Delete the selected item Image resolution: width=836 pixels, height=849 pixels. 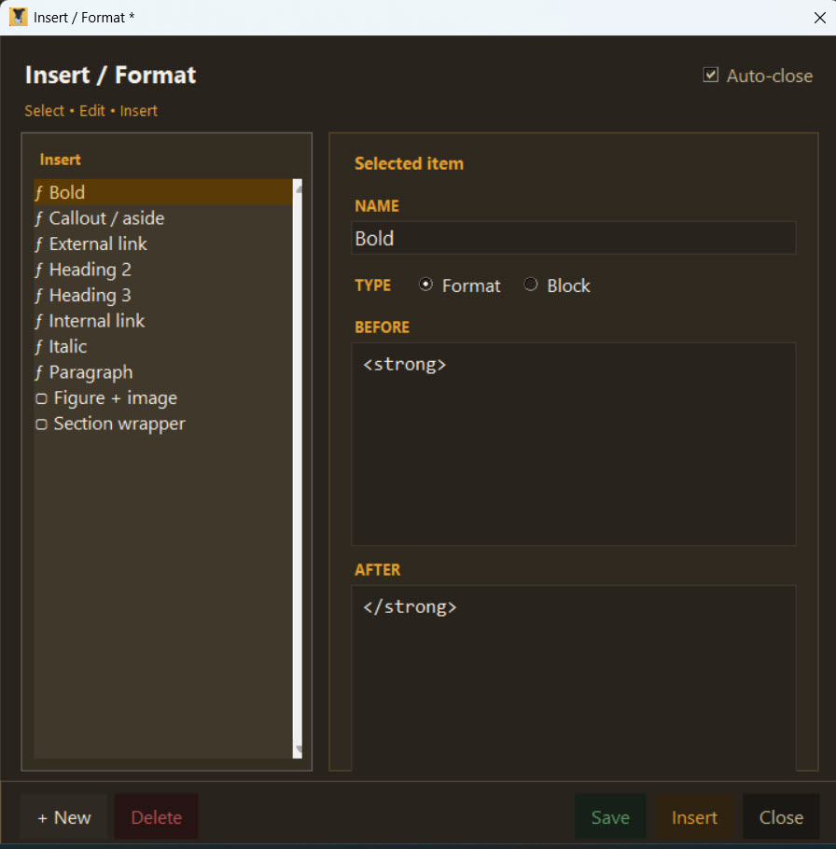[157, 817]
